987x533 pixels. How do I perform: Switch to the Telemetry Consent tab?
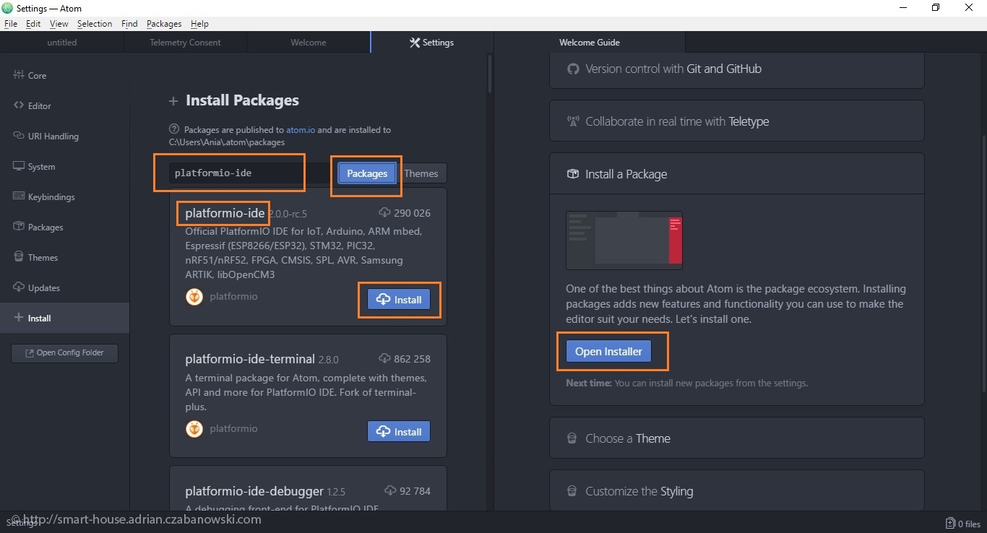click(x=185, y=42)
